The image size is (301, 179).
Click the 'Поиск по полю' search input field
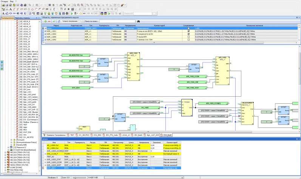point(117,21)
